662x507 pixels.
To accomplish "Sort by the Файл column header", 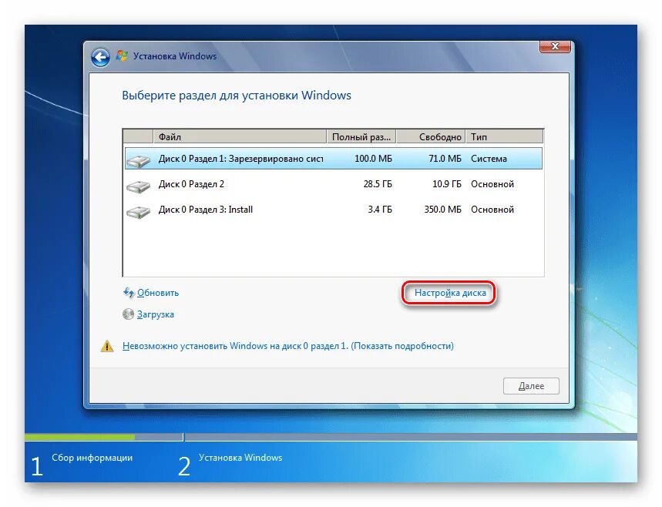I will [x=240, y=137].
